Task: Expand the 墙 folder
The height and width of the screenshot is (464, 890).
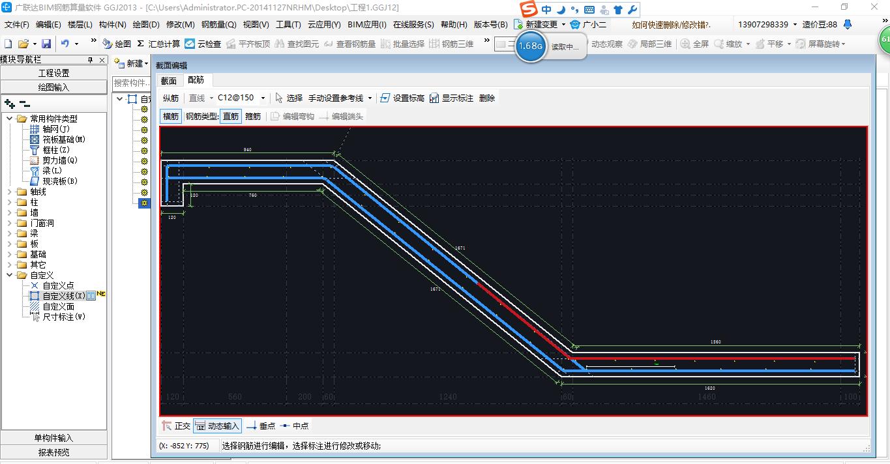Action: coord(10,212)
